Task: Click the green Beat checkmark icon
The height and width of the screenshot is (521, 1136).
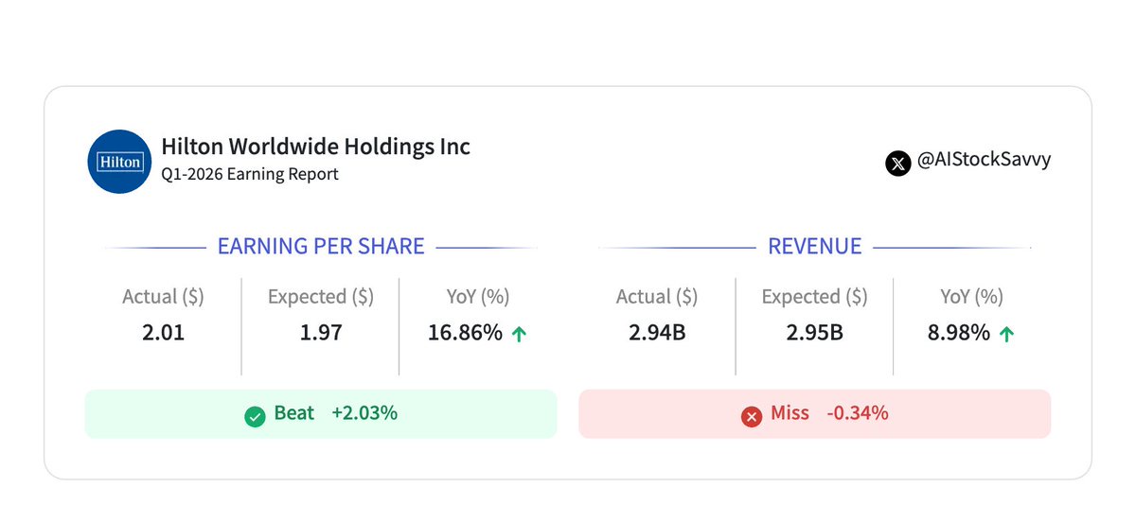Action: pyautogui.click(x=254, y=415)
